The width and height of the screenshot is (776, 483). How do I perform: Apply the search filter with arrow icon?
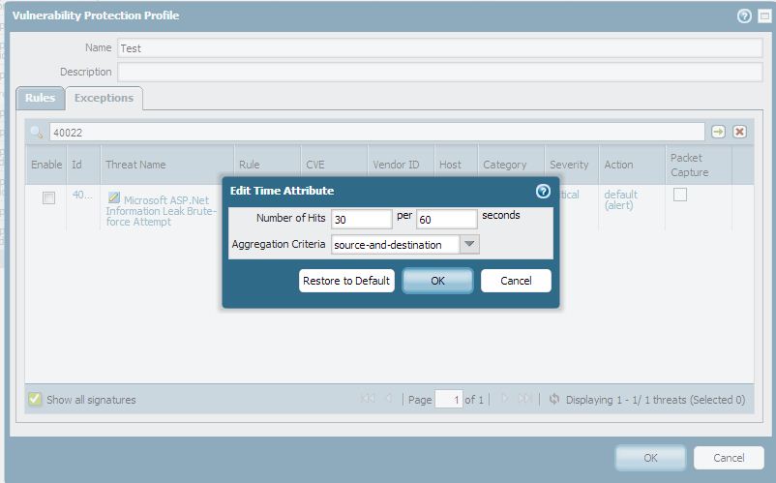(718, 132)
